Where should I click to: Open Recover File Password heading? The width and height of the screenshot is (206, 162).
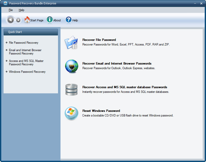(x=99, y=40)
